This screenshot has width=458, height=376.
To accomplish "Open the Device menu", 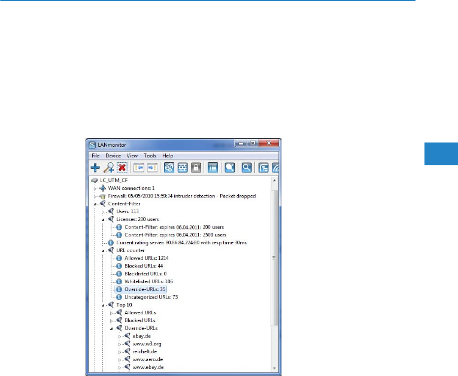I will click(113, 156).
